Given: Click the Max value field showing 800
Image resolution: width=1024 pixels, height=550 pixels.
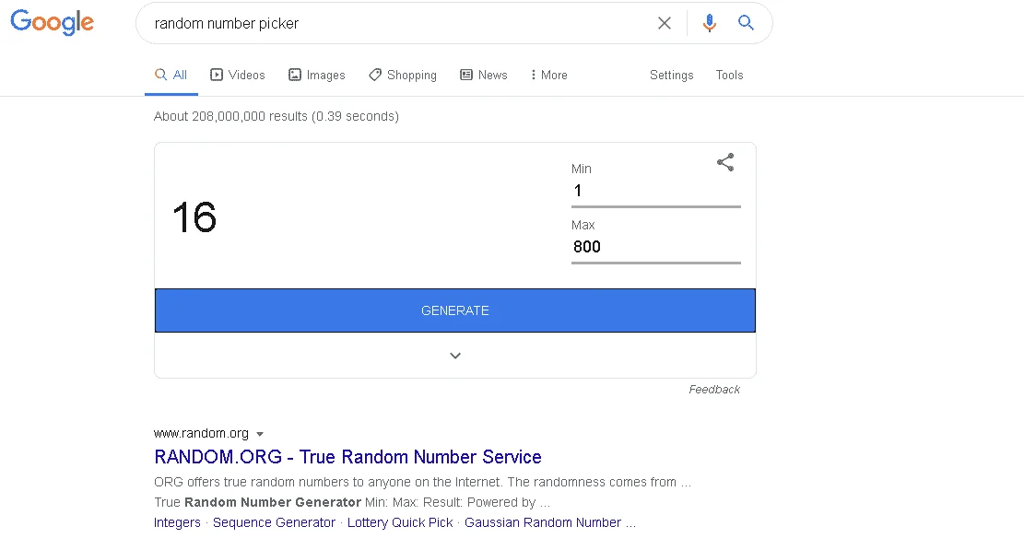Looking at the screenshot, I should [x=655, y=247].
